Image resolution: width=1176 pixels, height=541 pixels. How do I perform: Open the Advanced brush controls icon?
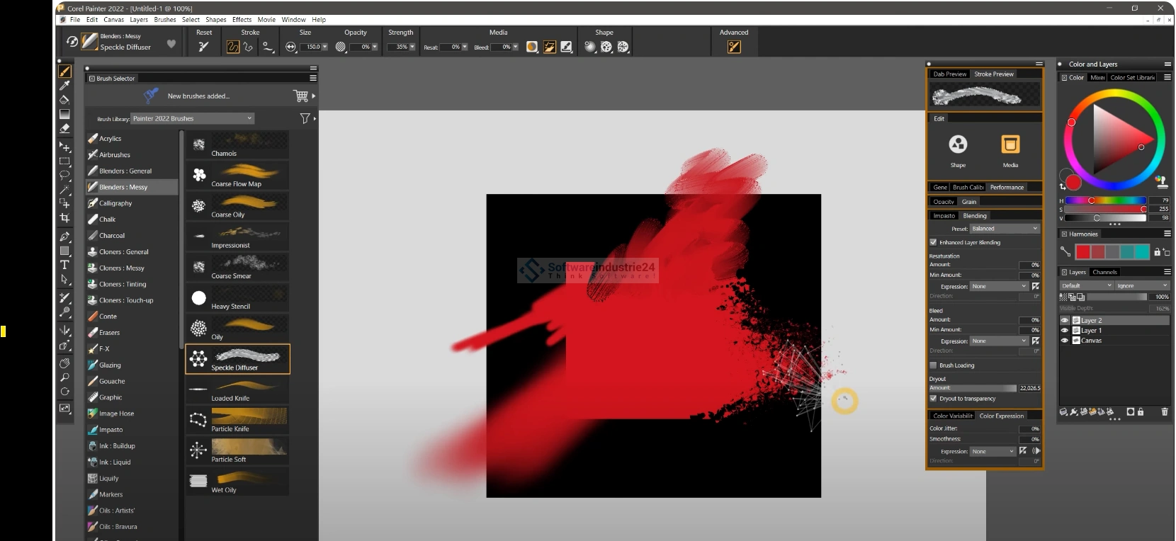(734, 47)
